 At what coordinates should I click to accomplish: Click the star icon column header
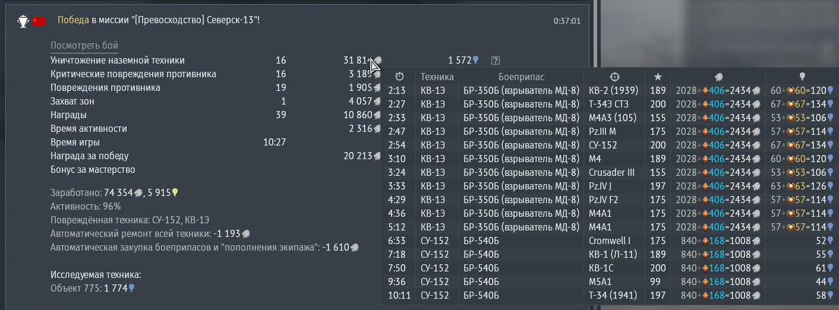(x=657, y=77)
